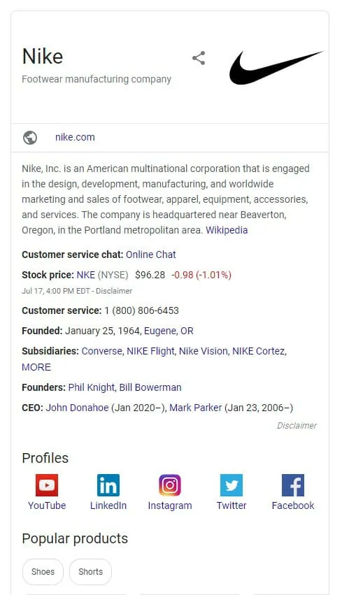The width and height of the screenshot is (342, 595).
Task: Open the John Donahoe CEO link
Action: pyautogui.click(x=77, y=408)
